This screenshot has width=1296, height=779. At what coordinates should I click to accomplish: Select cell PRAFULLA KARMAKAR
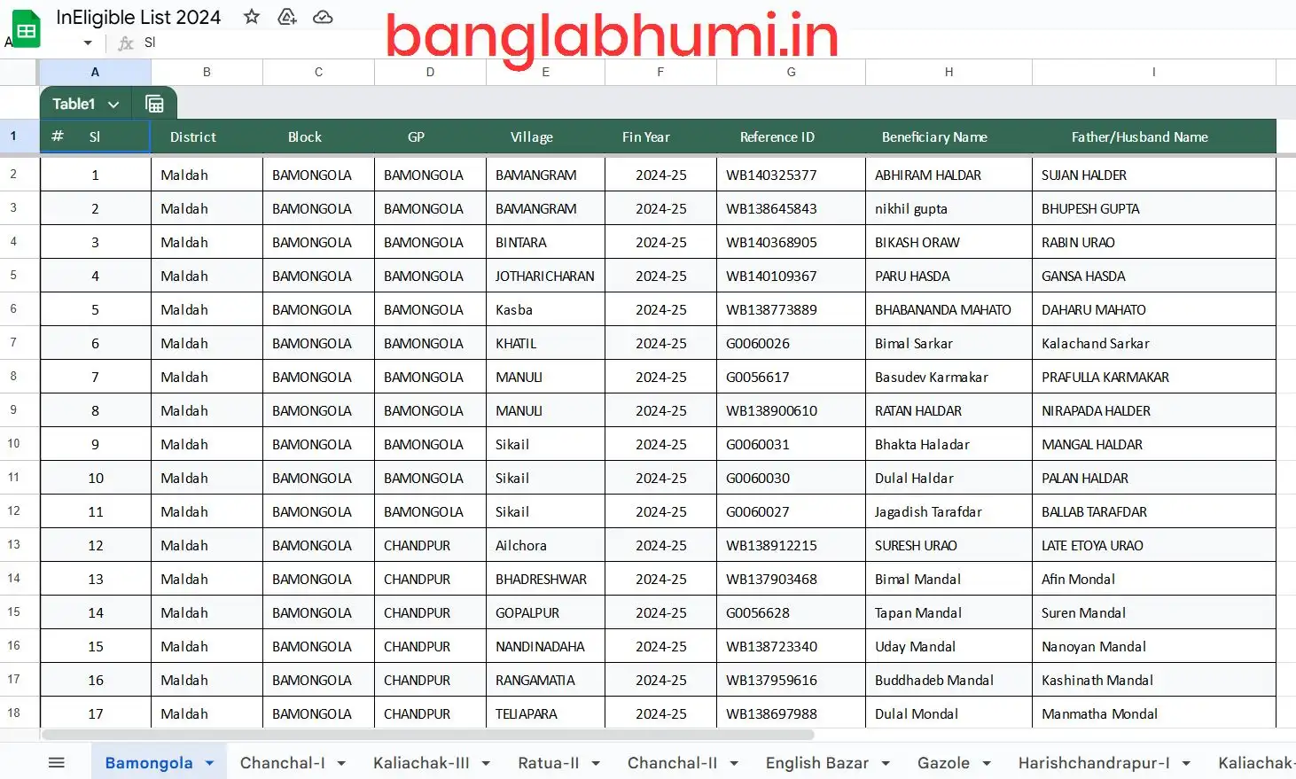click(x=1153, y=377)
